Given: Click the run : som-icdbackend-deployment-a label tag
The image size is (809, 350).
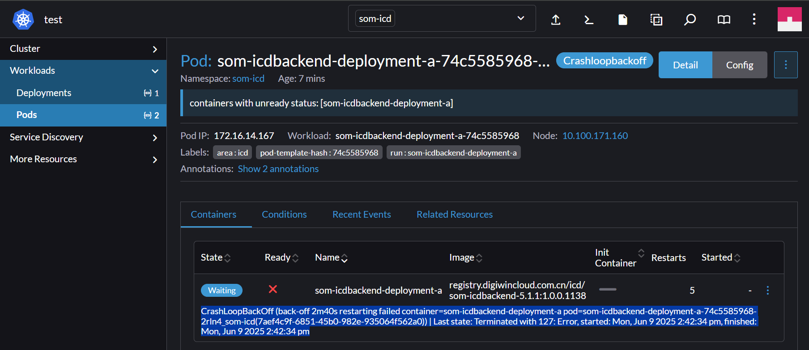Looking at the screenshot, I should point(453,152).
